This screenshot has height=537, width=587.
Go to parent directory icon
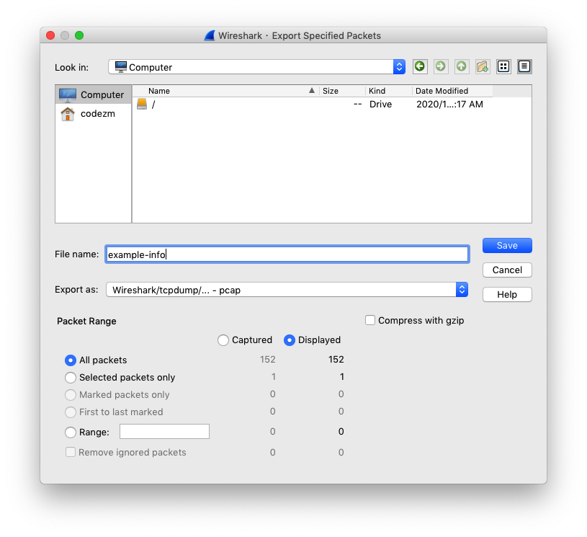pos(462,66)
